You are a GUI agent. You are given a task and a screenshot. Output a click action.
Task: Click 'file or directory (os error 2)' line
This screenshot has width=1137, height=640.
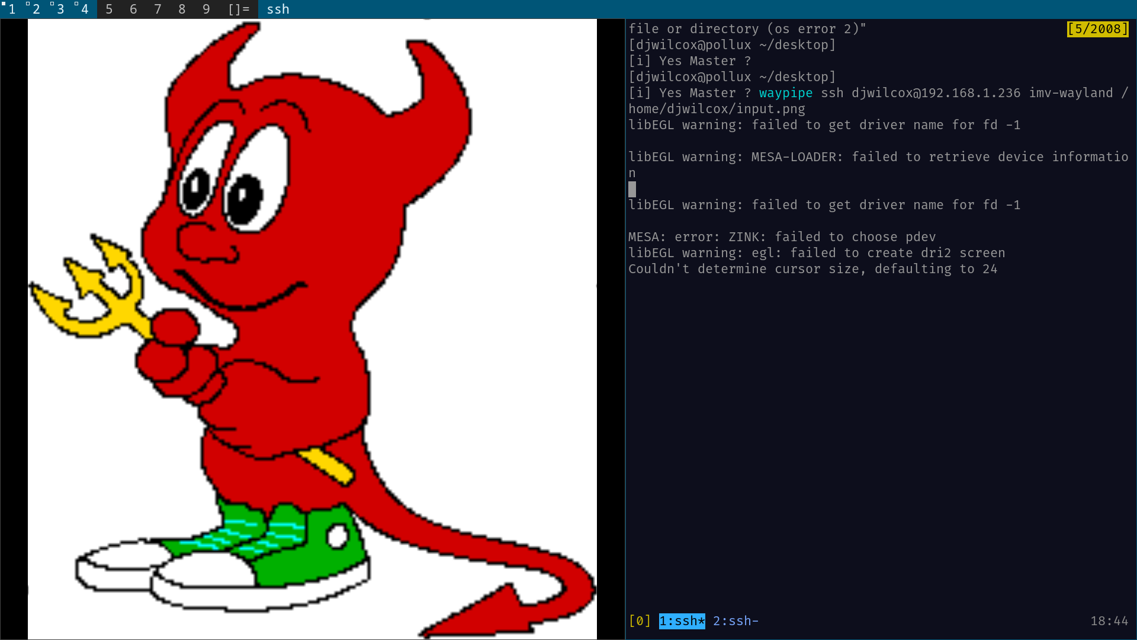tap(747, 29)
